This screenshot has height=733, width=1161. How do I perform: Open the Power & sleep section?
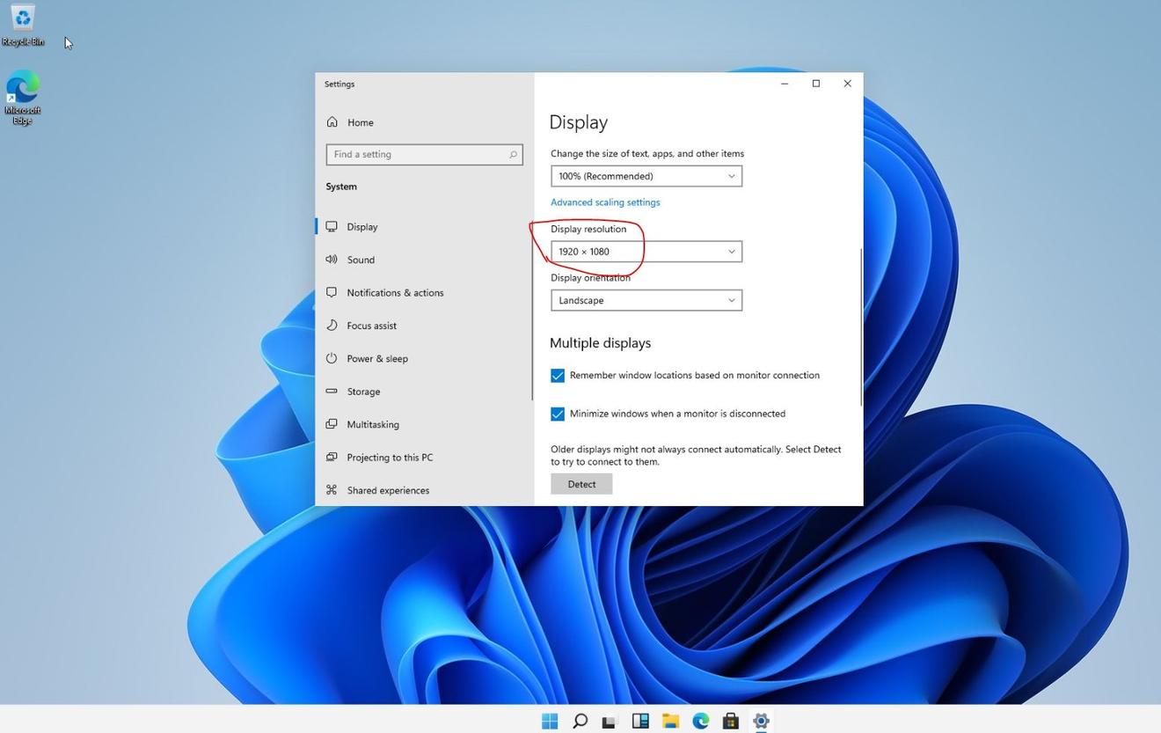pyautogui.click(x=376, y=358)
